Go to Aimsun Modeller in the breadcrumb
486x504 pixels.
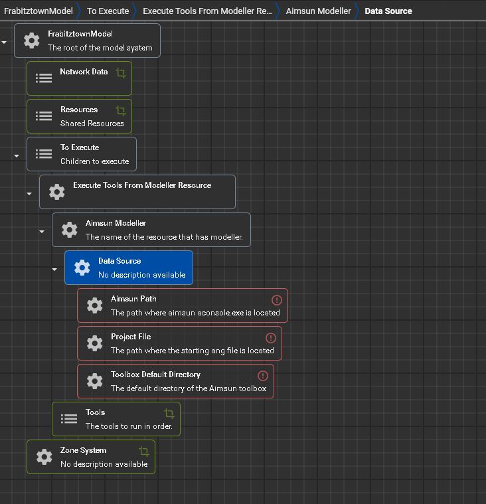pyautogui.click(x=319, y=11)
